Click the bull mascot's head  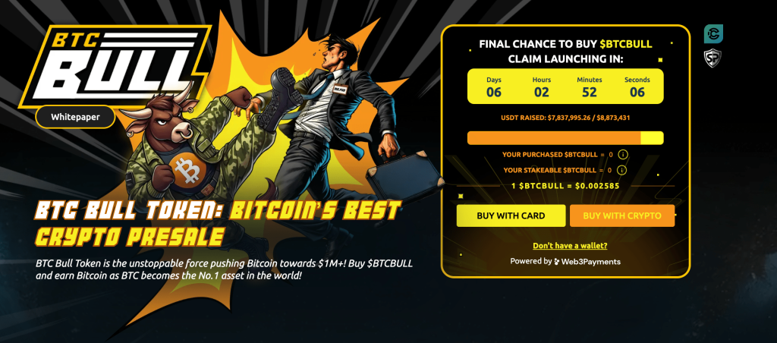(x=159, y=119)
